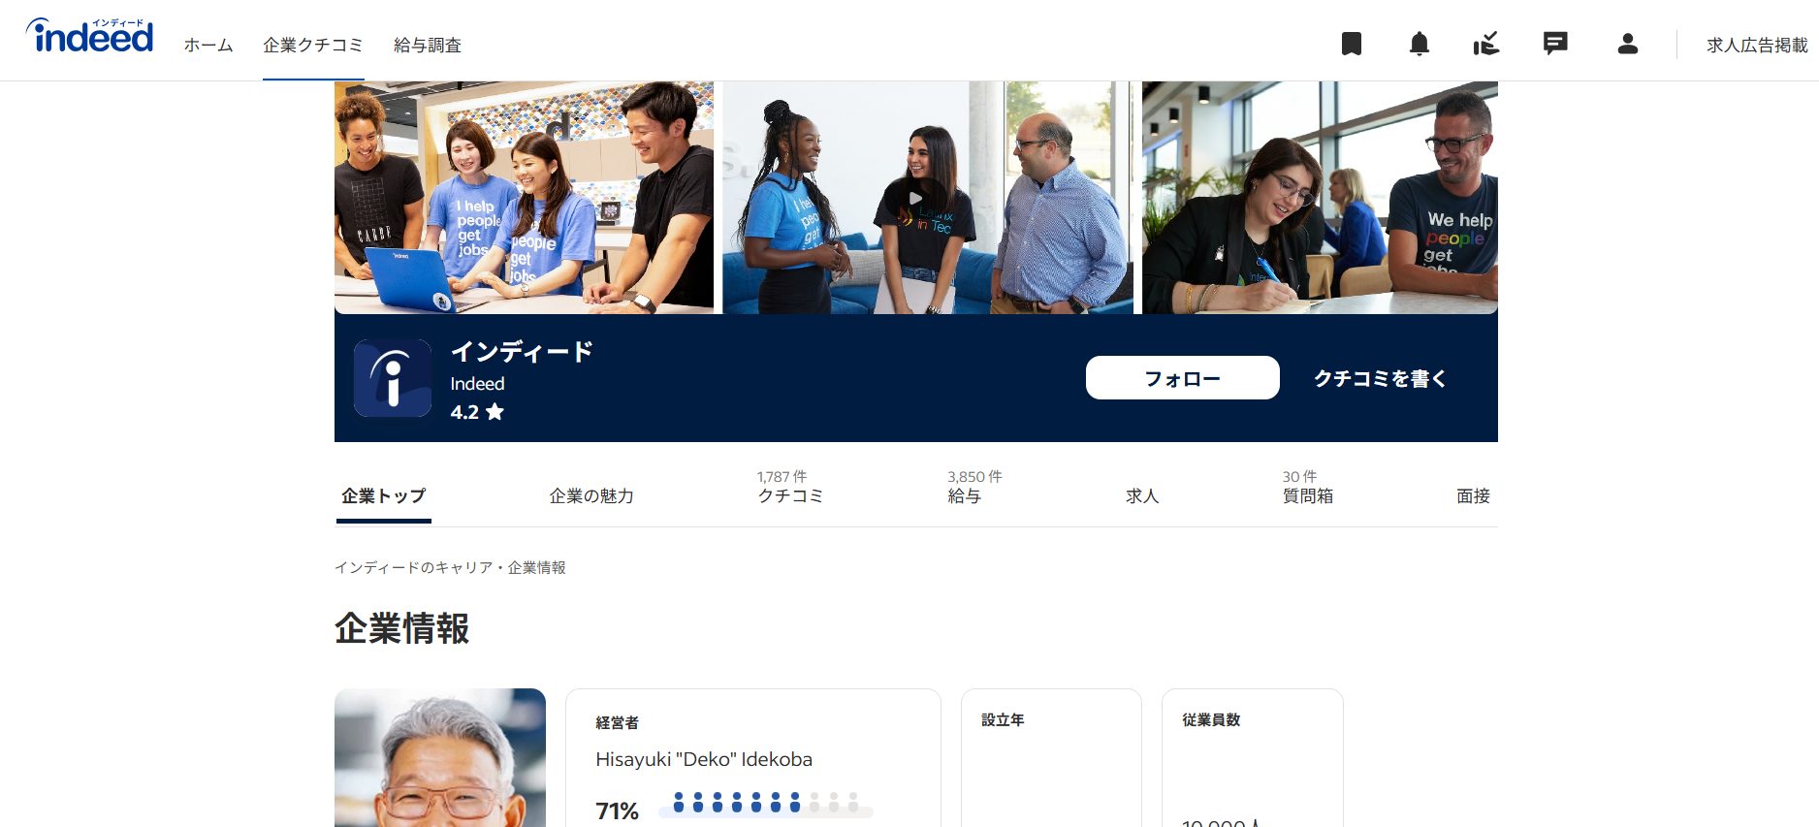1819x827 pixels.
Task: Go to ホーム in top navigation
Action: (208, 45)
